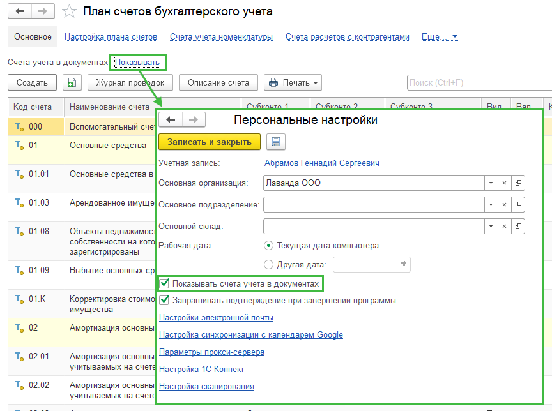Expand the Основной склад dropdown
The width and height of the screenshot is (552, 411).
tap(491, 227)
